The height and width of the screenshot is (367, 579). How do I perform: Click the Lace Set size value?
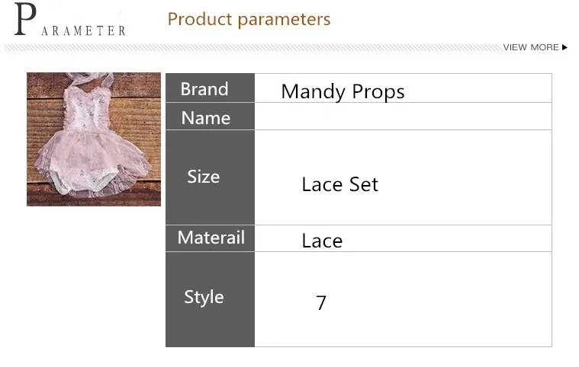tap(339, 184)
